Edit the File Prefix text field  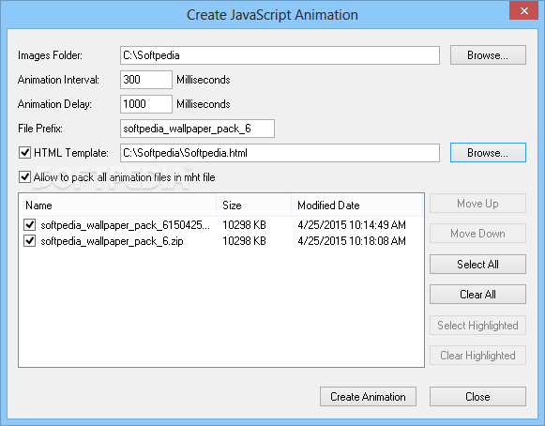(197, 129)
